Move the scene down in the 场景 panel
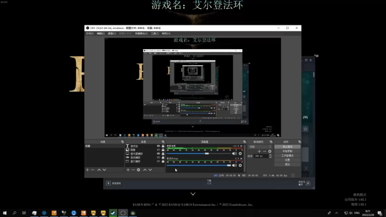This screenshot has height=217, width=386. click(x=104, y=170)
